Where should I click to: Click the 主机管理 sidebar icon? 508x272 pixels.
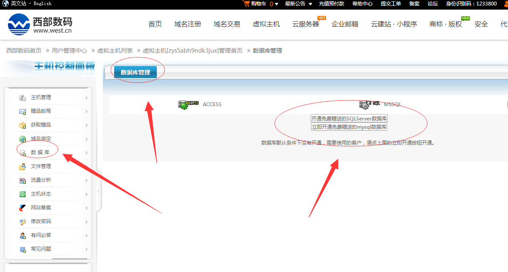point(23,97)
